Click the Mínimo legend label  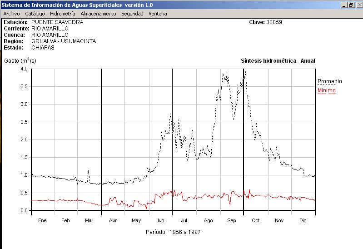tap(326, 90)
